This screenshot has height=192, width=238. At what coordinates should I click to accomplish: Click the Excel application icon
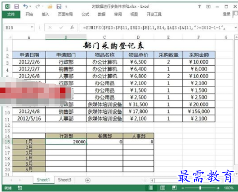(7, 6)
